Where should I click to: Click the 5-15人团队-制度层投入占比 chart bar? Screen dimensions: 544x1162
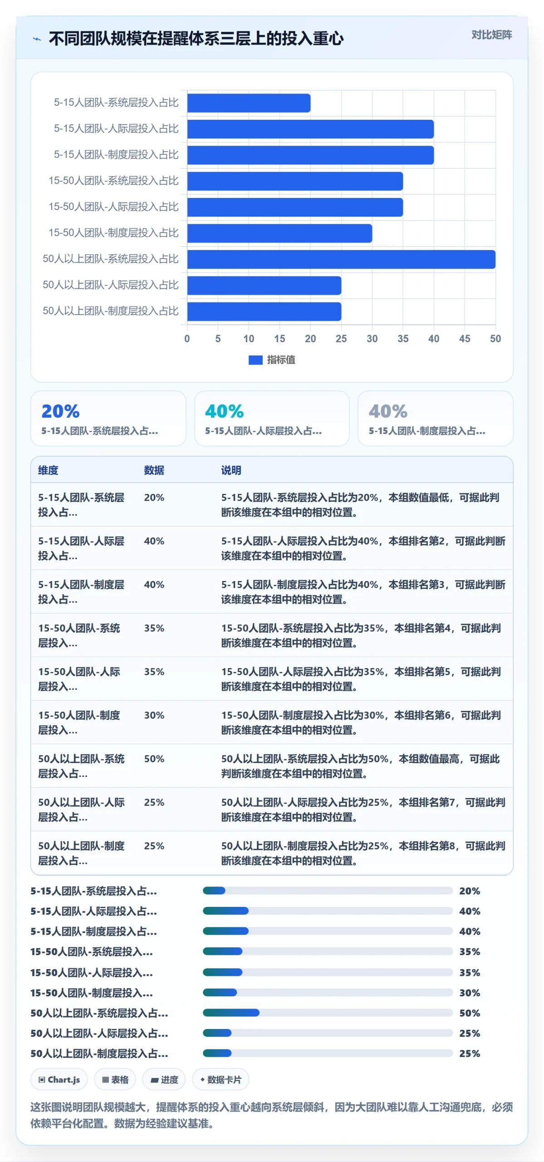(310, 155)
